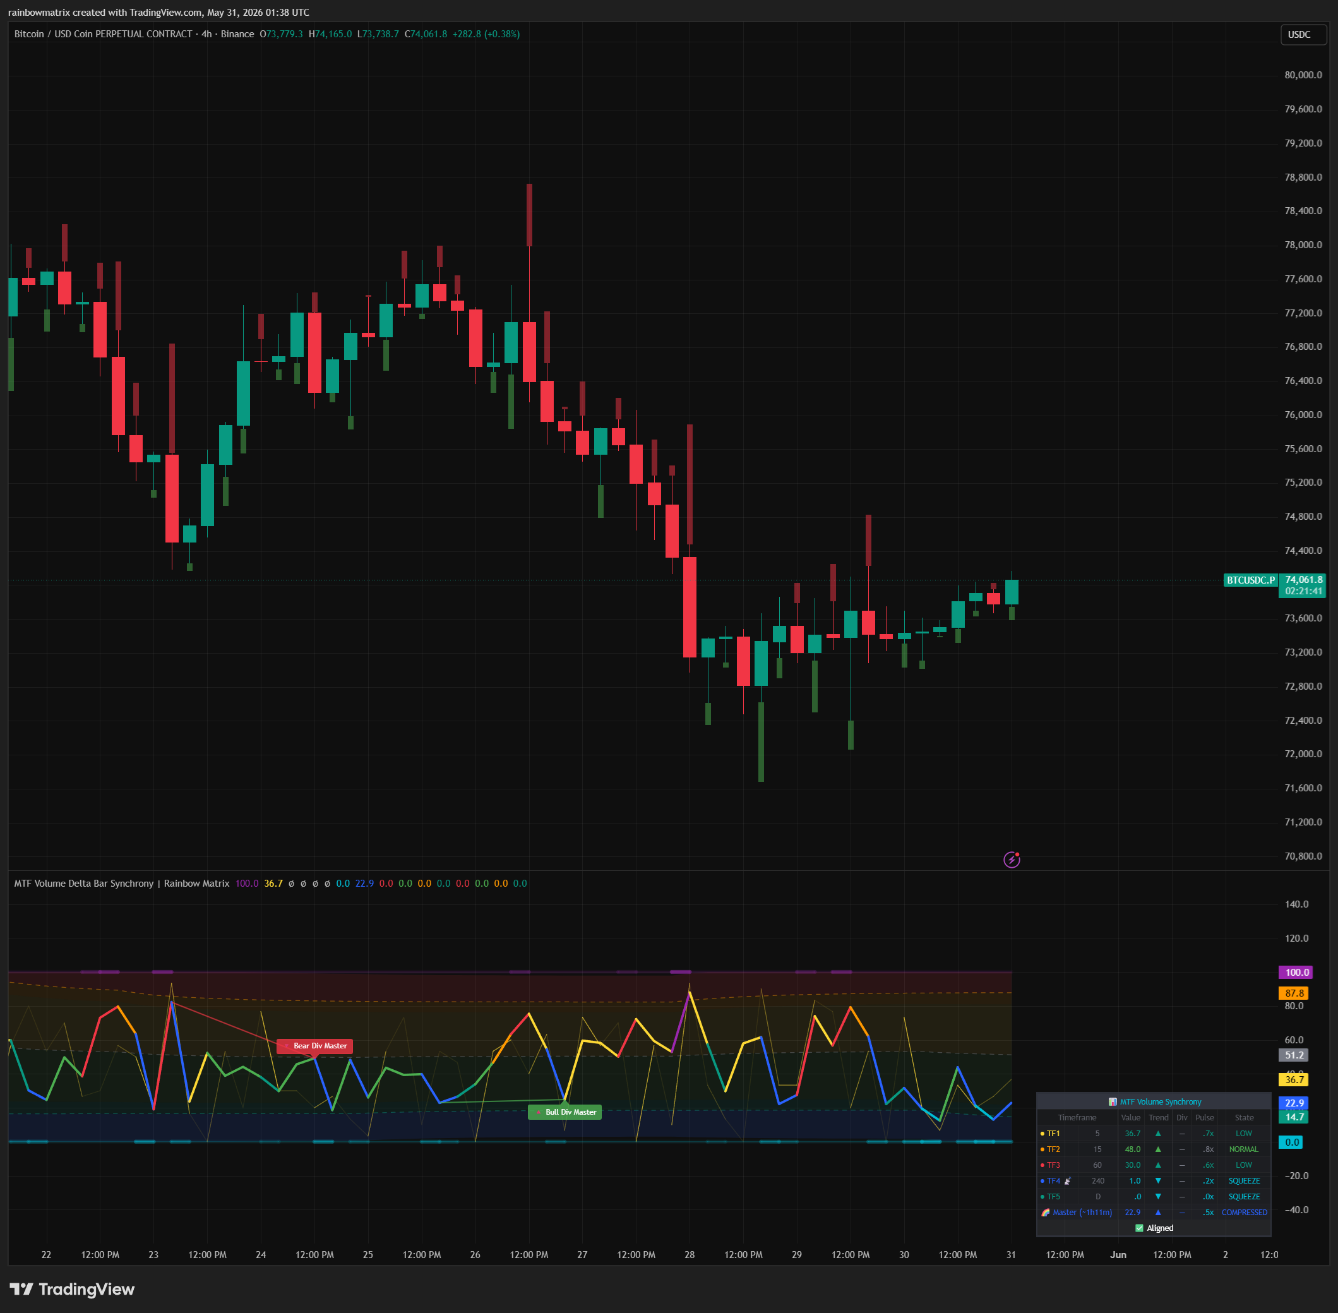
Task: Click the SQUEEZE state in TF4 row
Action: click(1245, 1181)
